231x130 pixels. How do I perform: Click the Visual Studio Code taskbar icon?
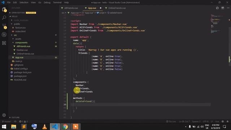(55, 127)
